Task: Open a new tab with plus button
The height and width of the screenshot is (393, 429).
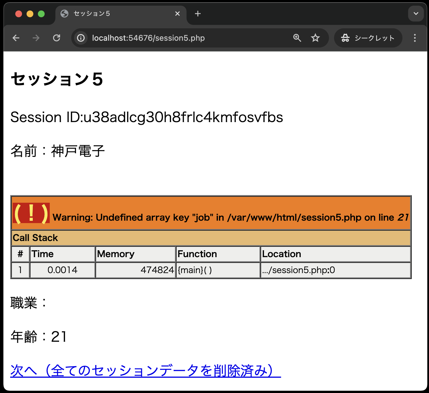Action: tap(198, 14)
